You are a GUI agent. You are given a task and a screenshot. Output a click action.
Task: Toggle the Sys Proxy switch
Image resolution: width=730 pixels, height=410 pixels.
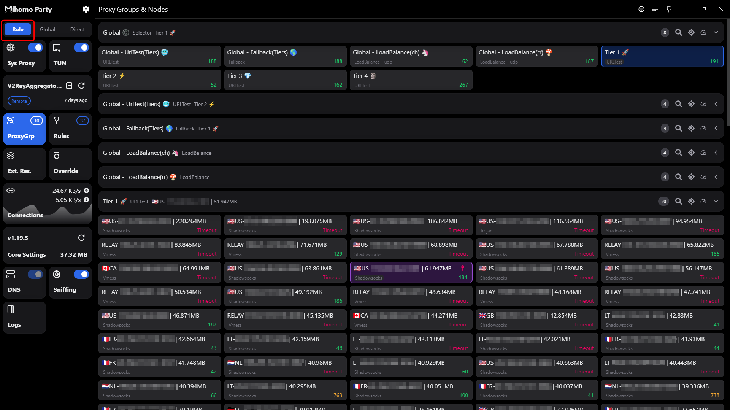click(x=35, y=48)
